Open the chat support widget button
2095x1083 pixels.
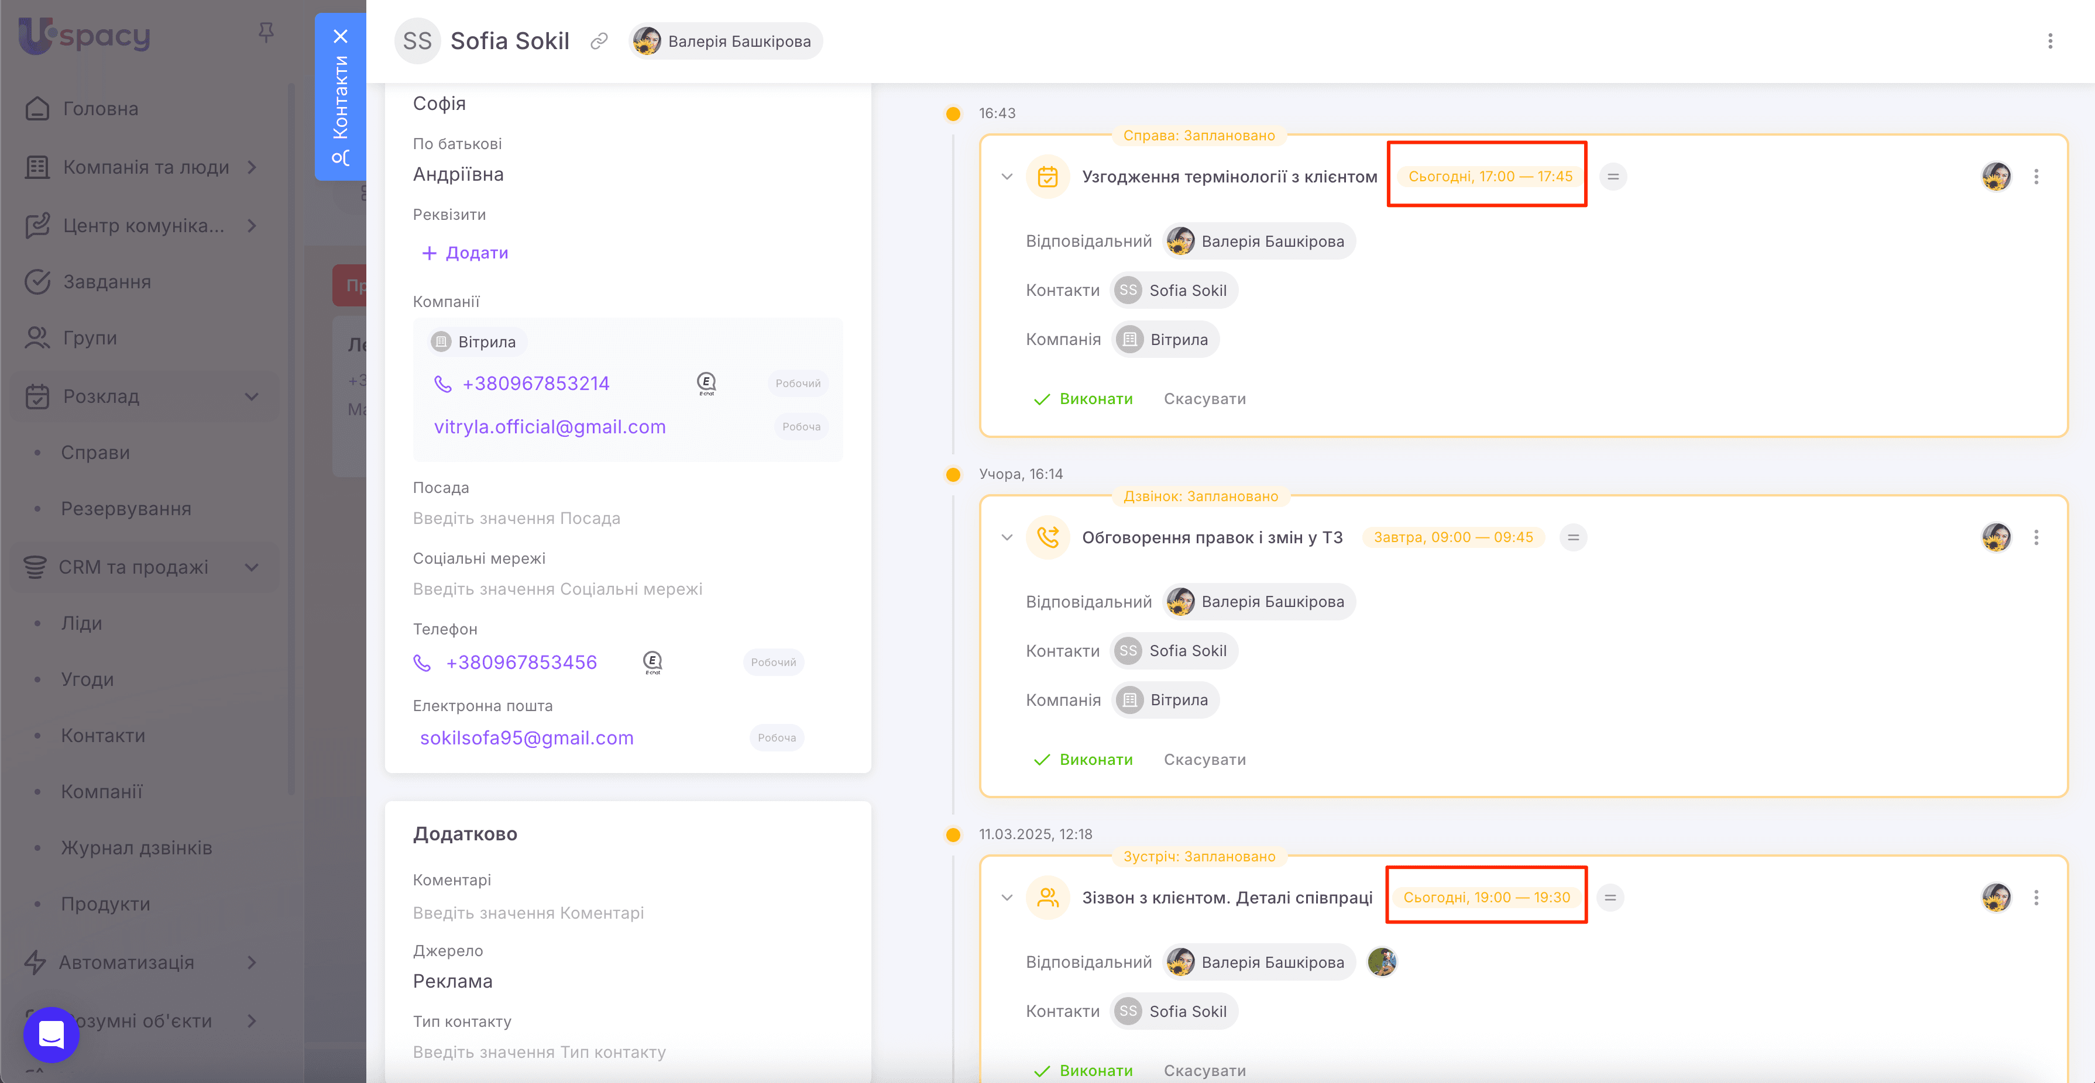pyautogui.click(x=51, y=1034)
